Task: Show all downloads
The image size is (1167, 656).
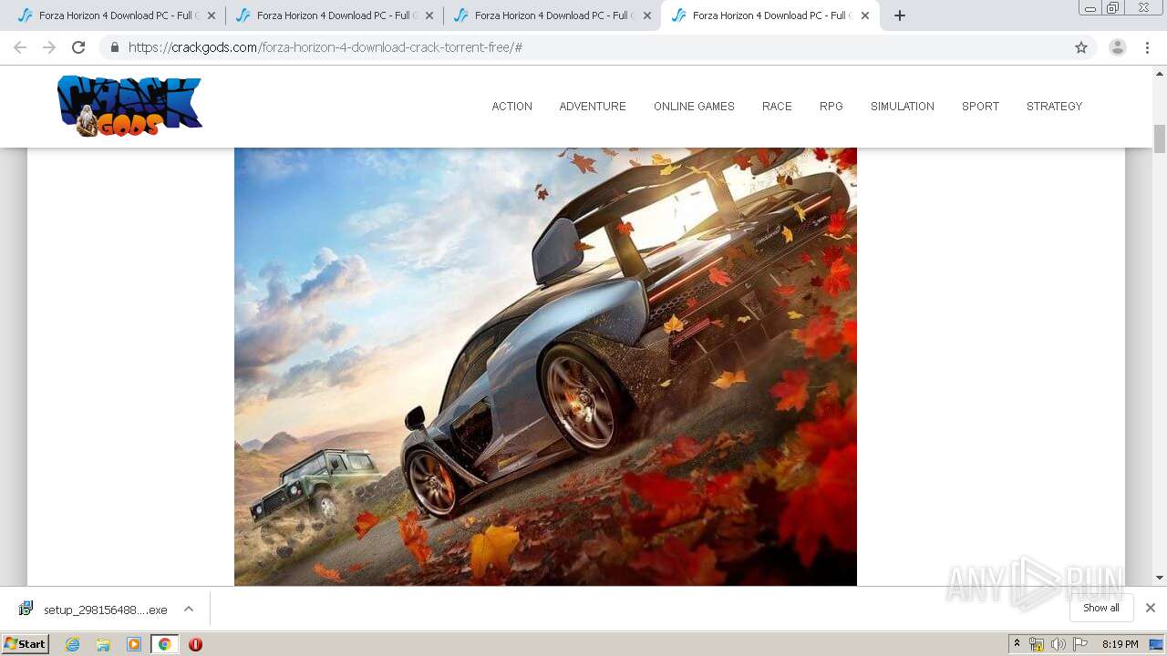Action: tap(1101, 608)
